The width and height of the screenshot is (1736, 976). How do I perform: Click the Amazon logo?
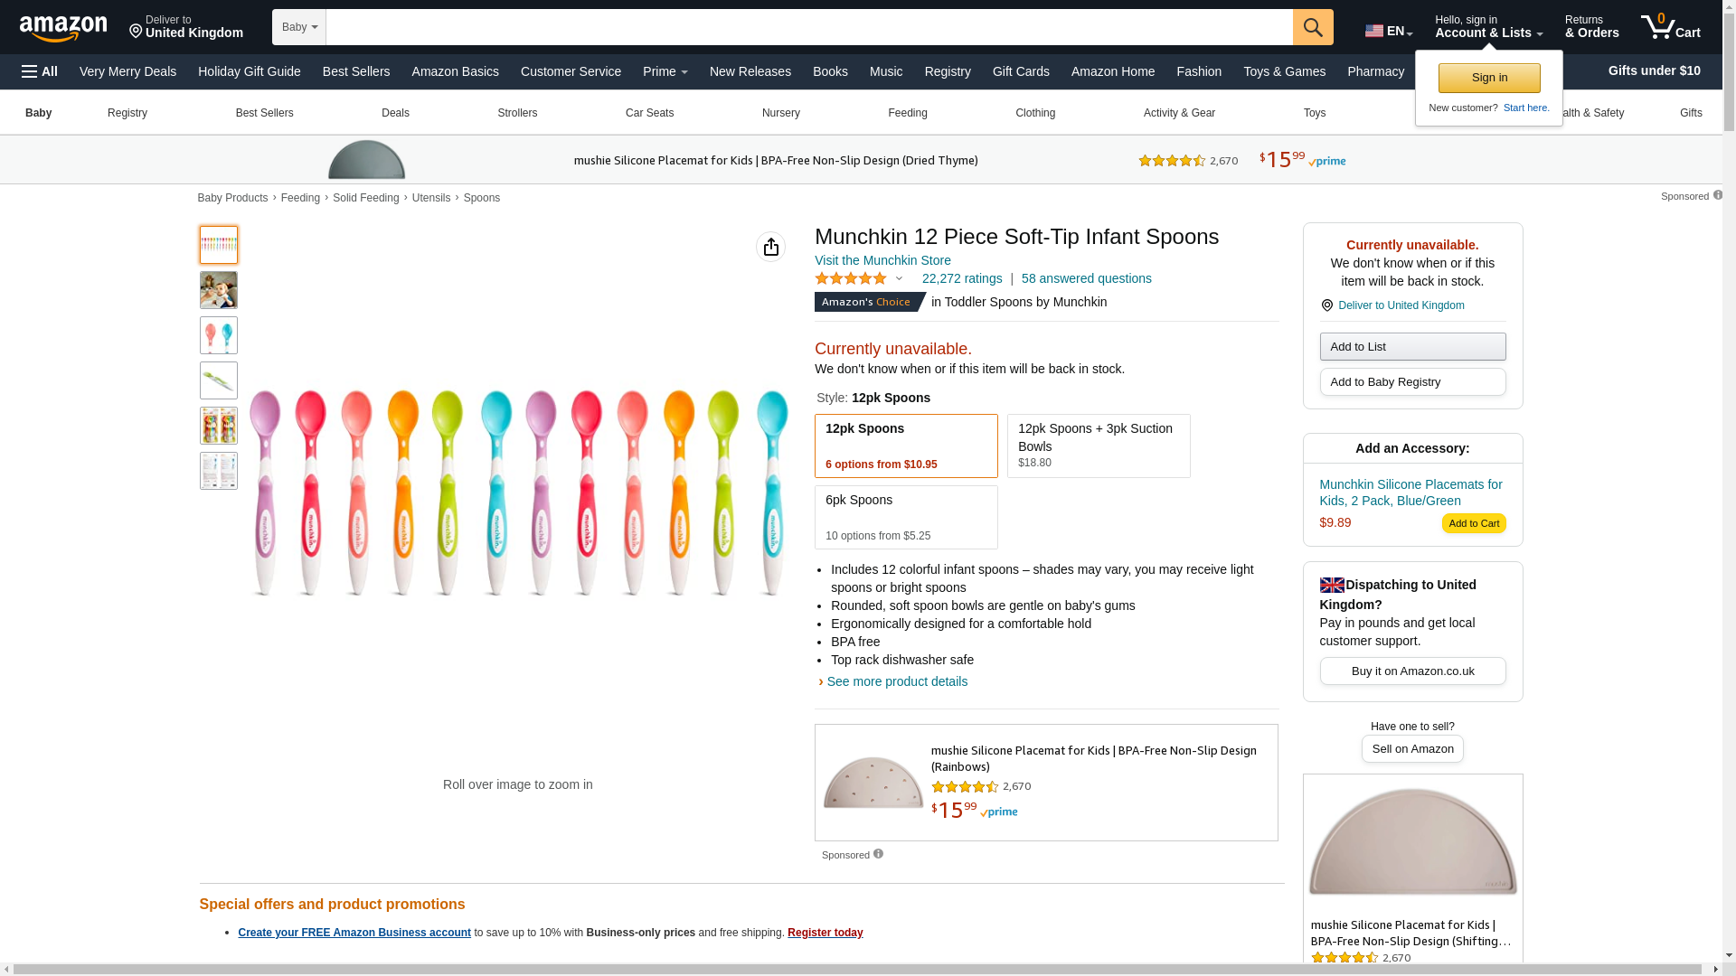63,29
